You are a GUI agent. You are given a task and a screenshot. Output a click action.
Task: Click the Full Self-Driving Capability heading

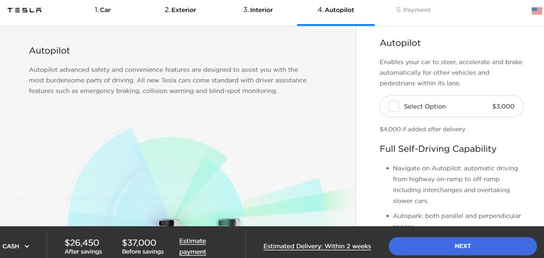coord(438,149)
